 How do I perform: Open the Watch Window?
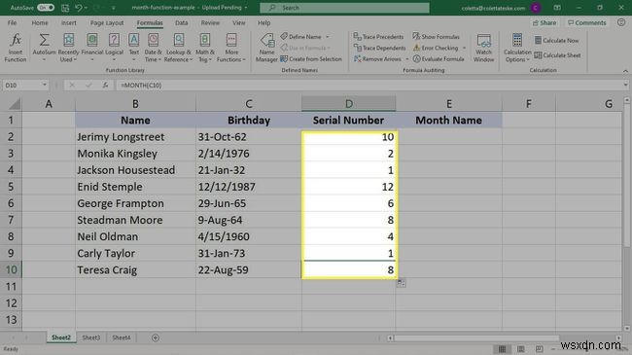tap(483, 48)
